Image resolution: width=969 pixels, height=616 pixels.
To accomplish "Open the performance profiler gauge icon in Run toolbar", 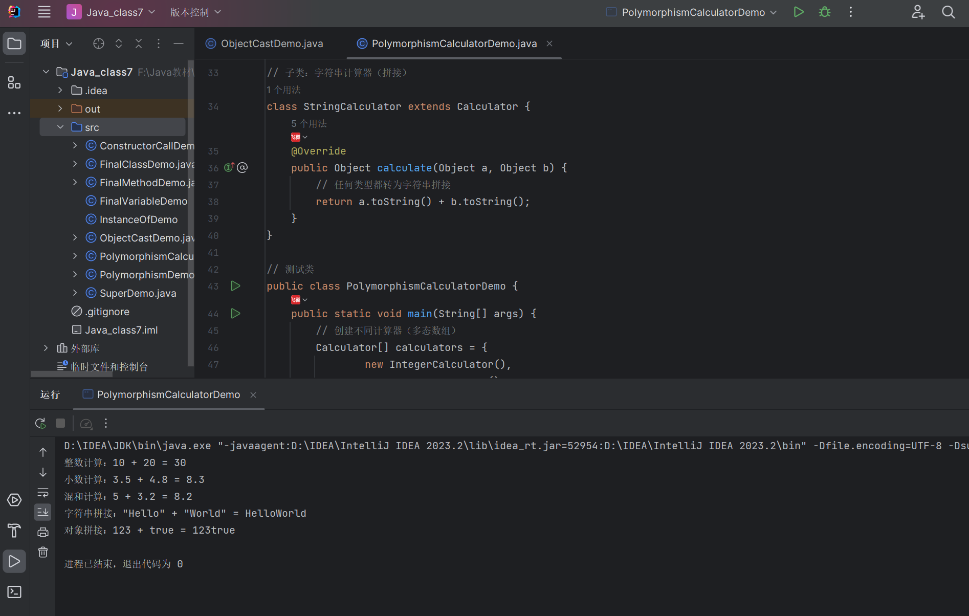I will pyautogui.click(x=86, y=424).
